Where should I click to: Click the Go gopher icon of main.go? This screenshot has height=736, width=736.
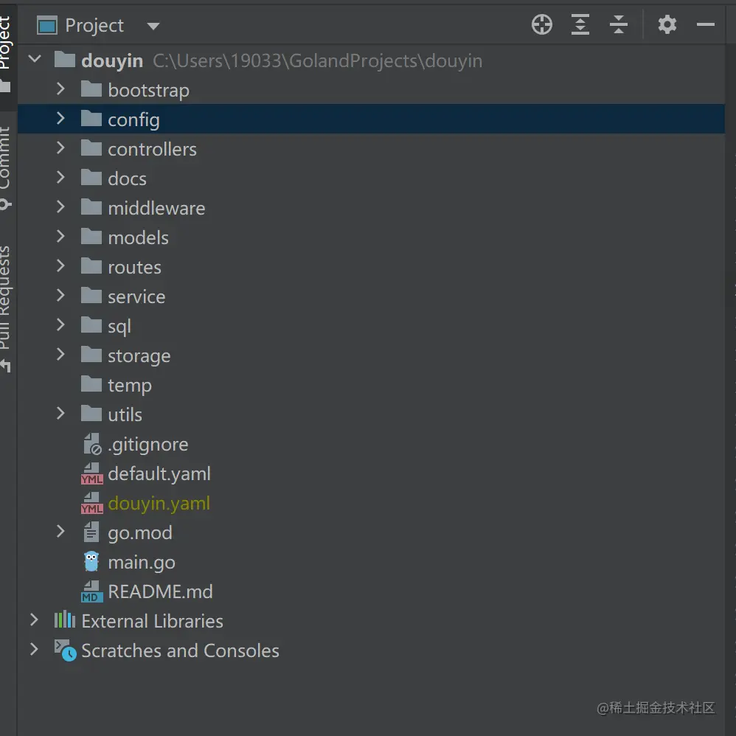(x=91, y=562)
